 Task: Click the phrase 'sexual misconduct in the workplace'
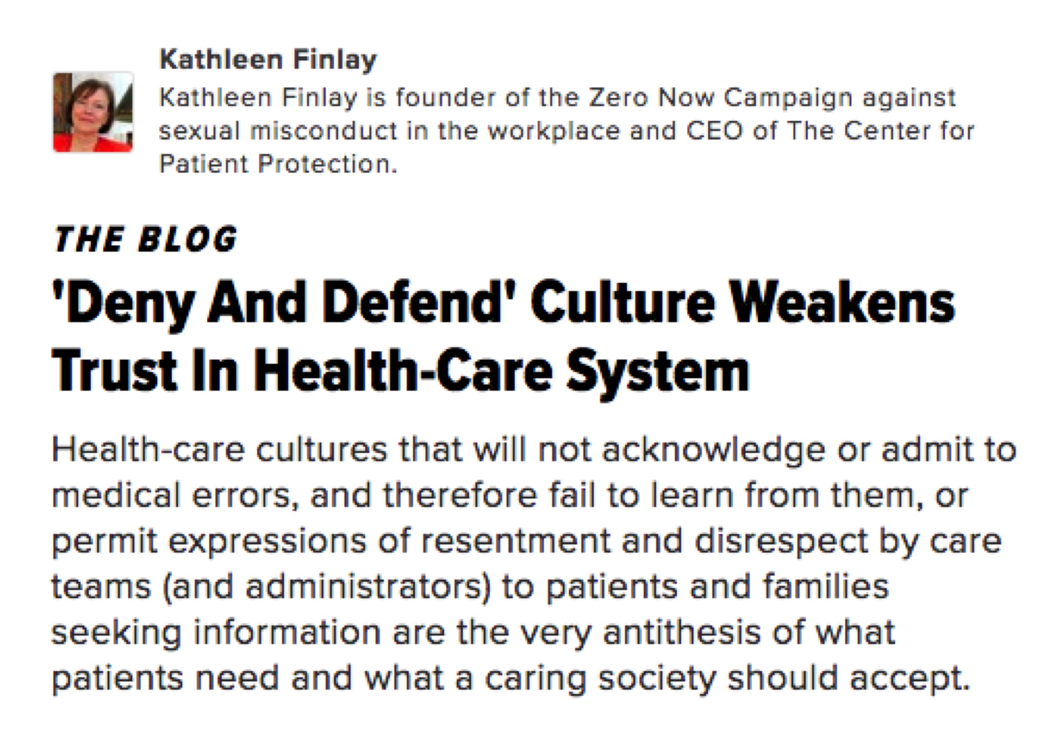pos(390,131)
